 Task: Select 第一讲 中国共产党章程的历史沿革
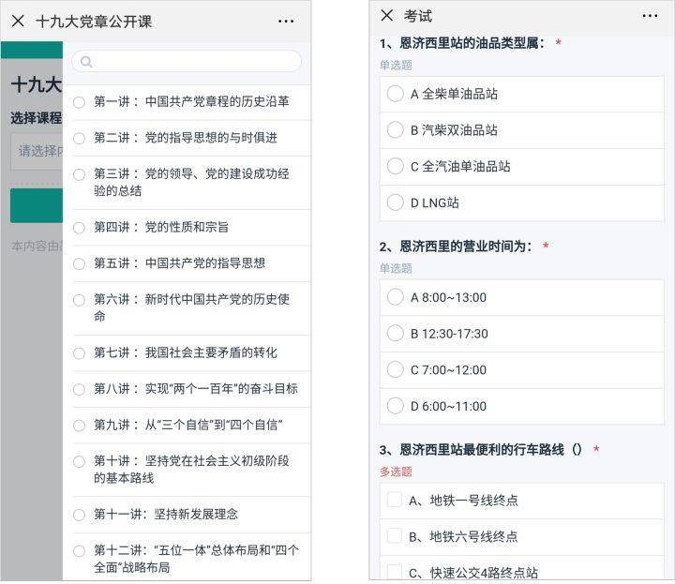tap(80, 102)
